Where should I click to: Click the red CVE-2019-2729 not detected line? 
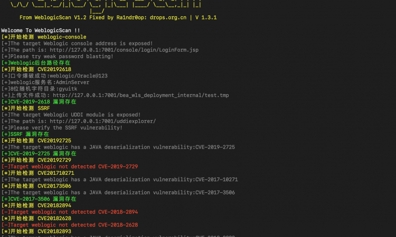[70, 166]
